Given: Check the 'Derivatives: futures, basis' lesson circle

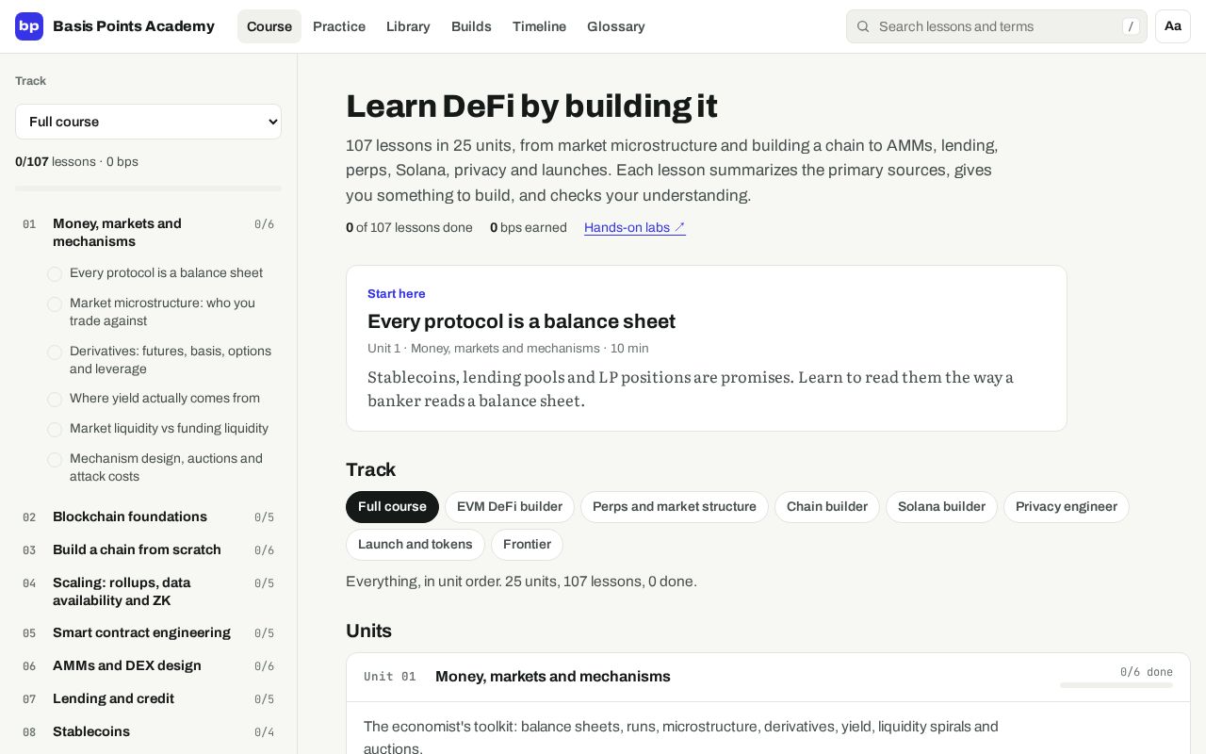Looking at the screenshot, I should pos(55,352).
